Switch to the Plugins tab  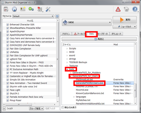[x=66, y=34]
